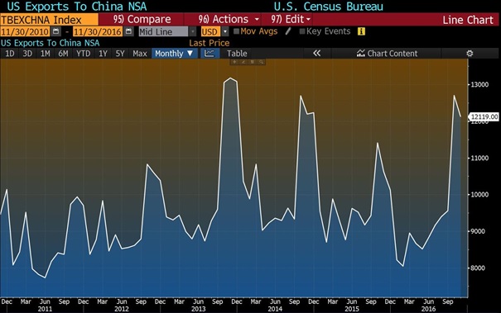This screenshot has height=313, width=501.
Task: Select the 3D range tab
Action: 27,53
